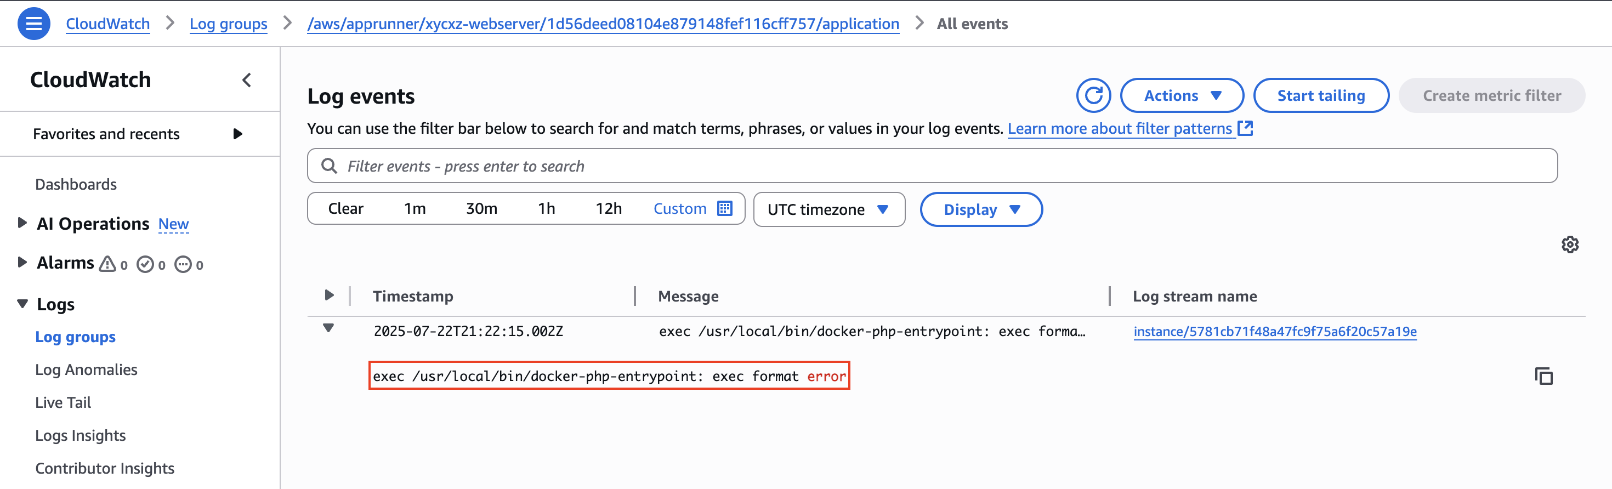Image resolution: width=1612 pixels, height=489 pixels.
Task: Open the instance log stream link
Action: coord(1275,332)
